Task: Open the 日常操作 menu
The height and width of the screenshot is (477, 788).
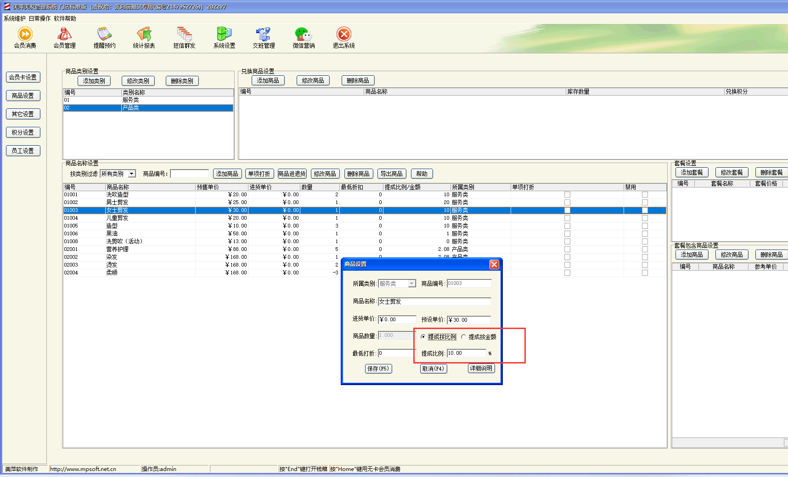Action: coord(40,18)
